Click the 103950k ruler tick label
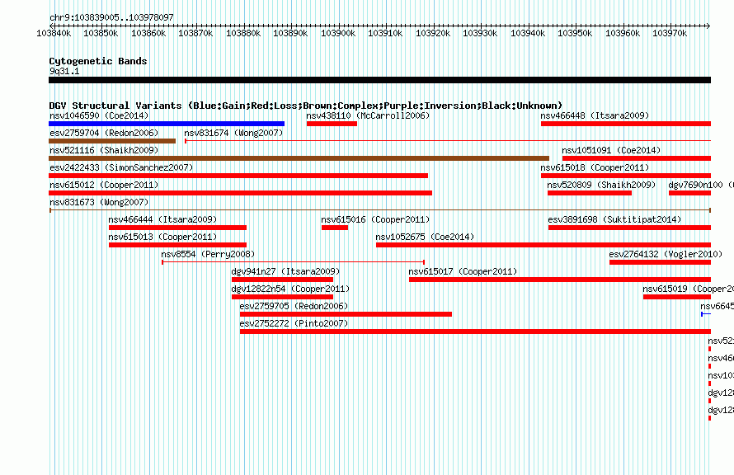The height and width of the screenshot is (475, 734). click(x=575, y=33)
